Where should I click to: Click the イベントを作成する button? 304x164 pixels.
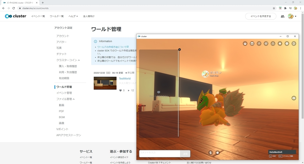[261, 16]
